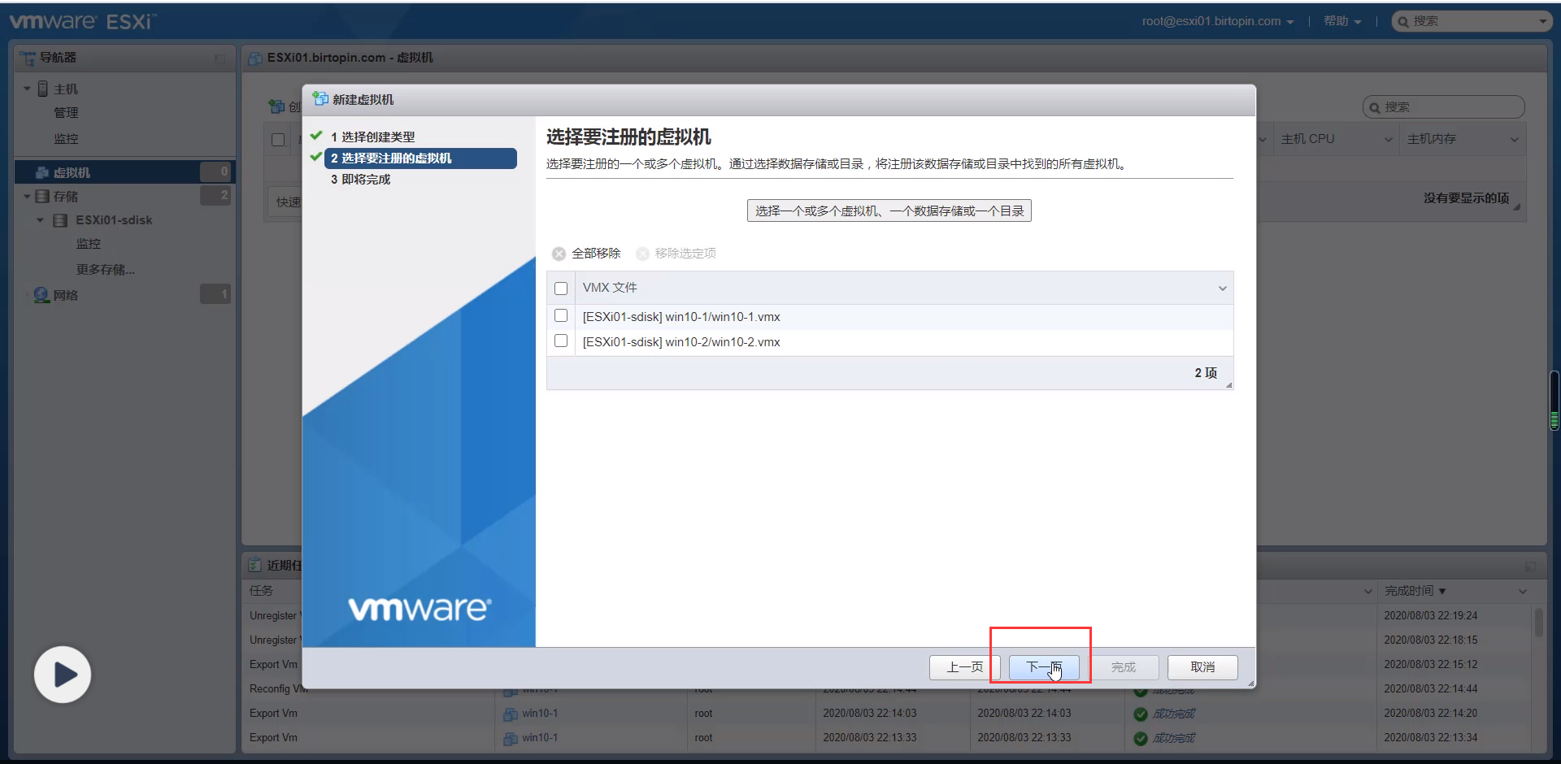
Task: Click the 虚拟机 icon in the navigator
Action: click(42, 172)
